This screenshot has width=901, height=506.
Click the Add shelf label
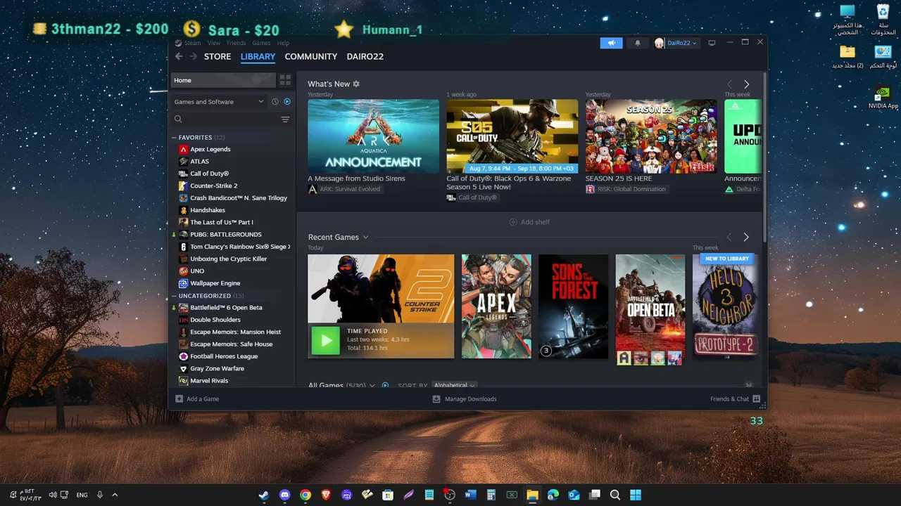pos(536,222)
